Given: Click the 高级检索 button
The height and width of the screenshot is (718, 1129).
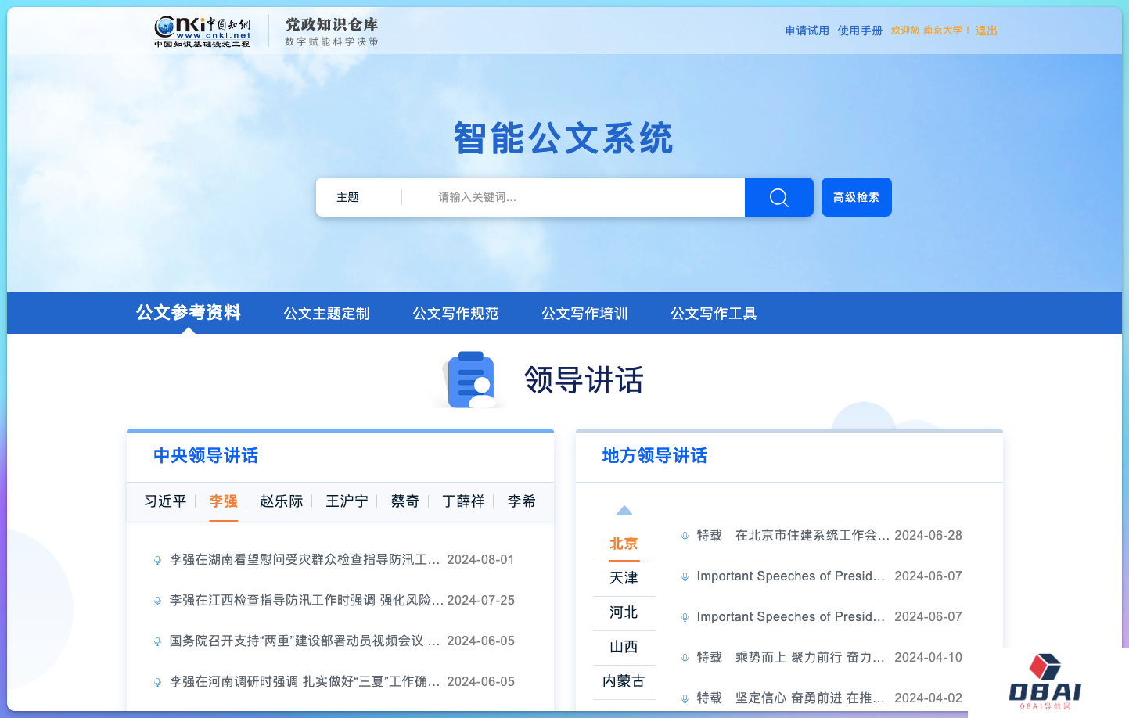Looking at the screenshot, I should (856, 196).
